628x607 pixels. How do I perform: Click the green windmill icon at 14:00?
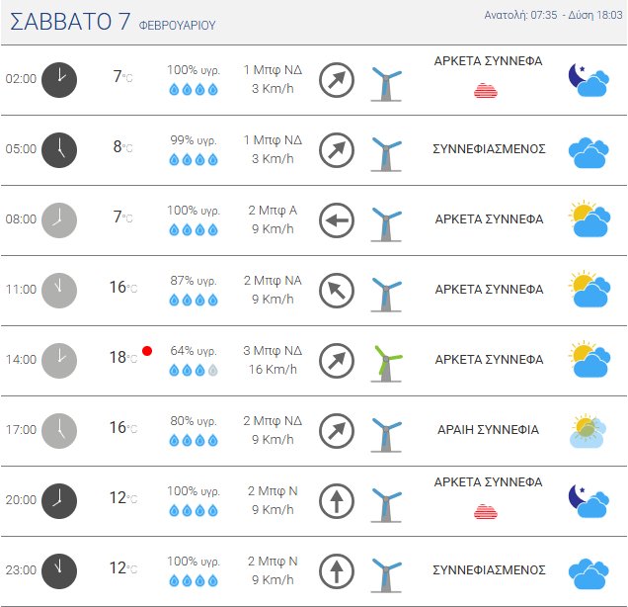(386, 361)
